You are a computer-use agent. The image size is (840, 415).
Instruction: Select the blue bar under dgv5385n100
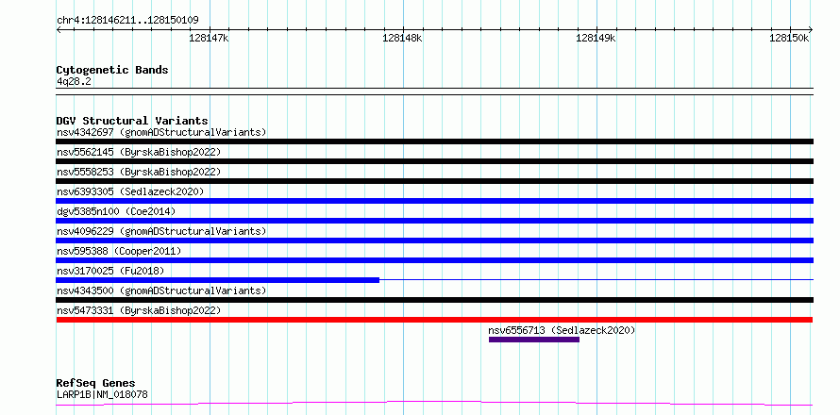tap(434, 221)
